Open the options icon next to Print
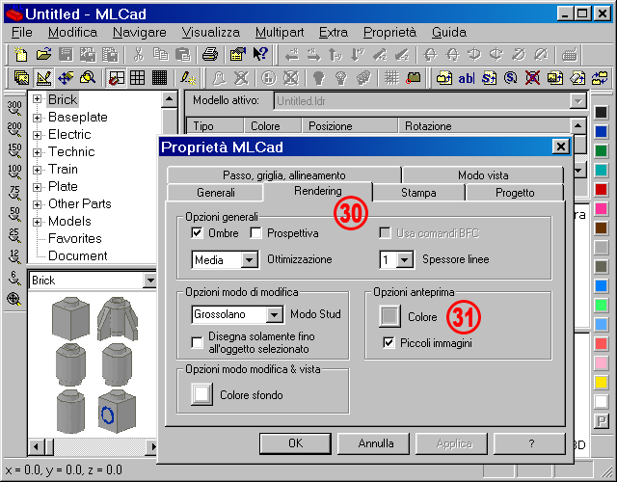This screenshot has width=617, height=482. [238, 54]
